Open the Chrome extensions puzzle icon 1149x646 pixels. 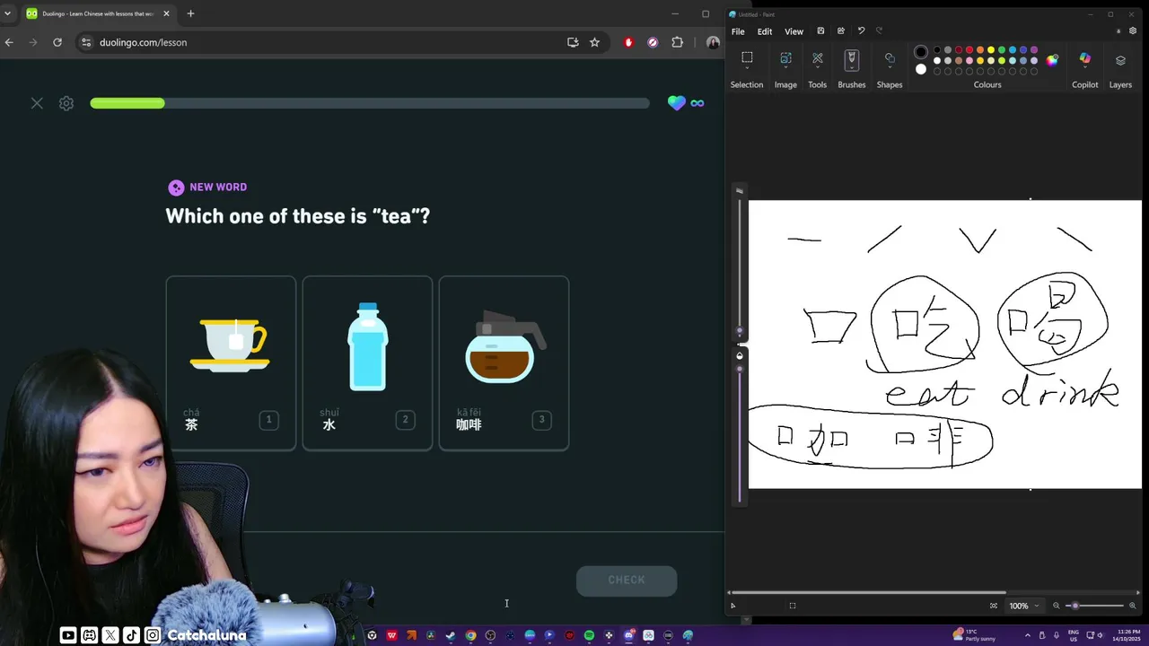pyautogui.click(x=677, y=42)
